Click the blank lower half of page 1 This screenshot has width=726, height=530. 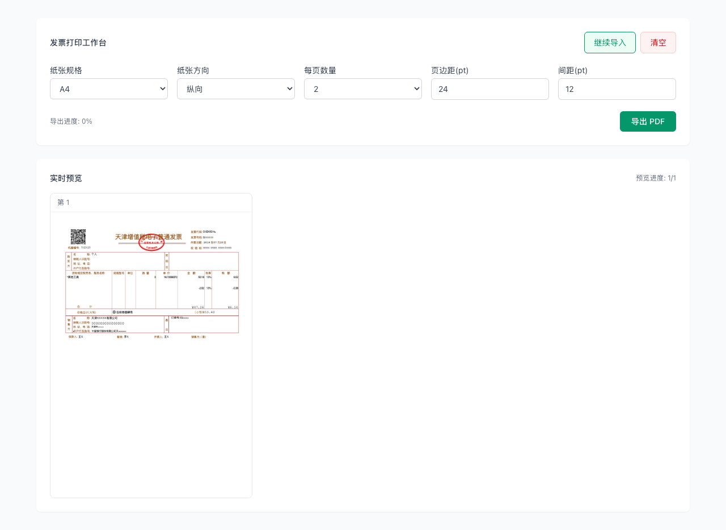[151, 420]
